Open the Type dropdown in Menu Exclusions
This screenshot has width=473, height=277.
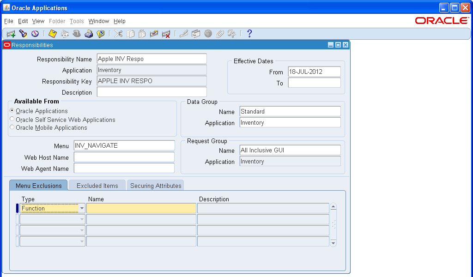pyautogui.click(x=82, y=208)
